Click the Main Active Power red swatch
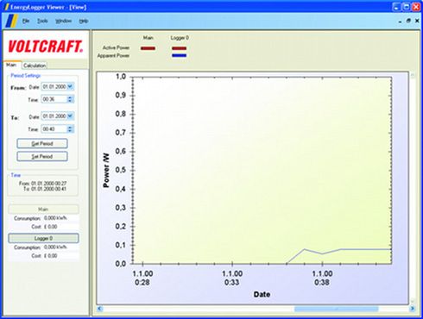The image size is (423, 319). [x=148, y=48]
